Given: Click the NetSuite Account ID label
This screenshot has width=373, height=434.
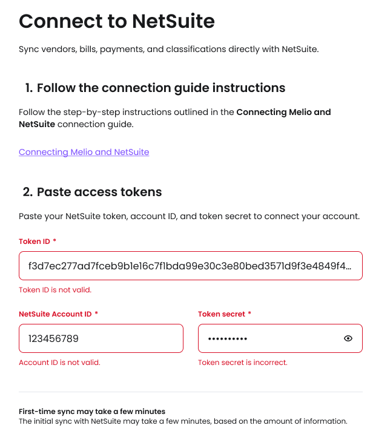Looking at the screenshot, I should (x=55, y=314).
